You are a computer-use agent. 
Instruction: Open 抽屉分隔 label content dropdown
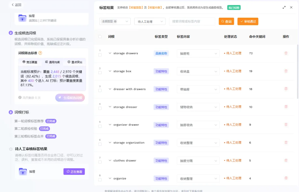(x=198, y=161)
